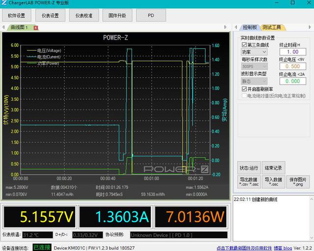Maximize the POWER-Z window

[x=292, y=2]
